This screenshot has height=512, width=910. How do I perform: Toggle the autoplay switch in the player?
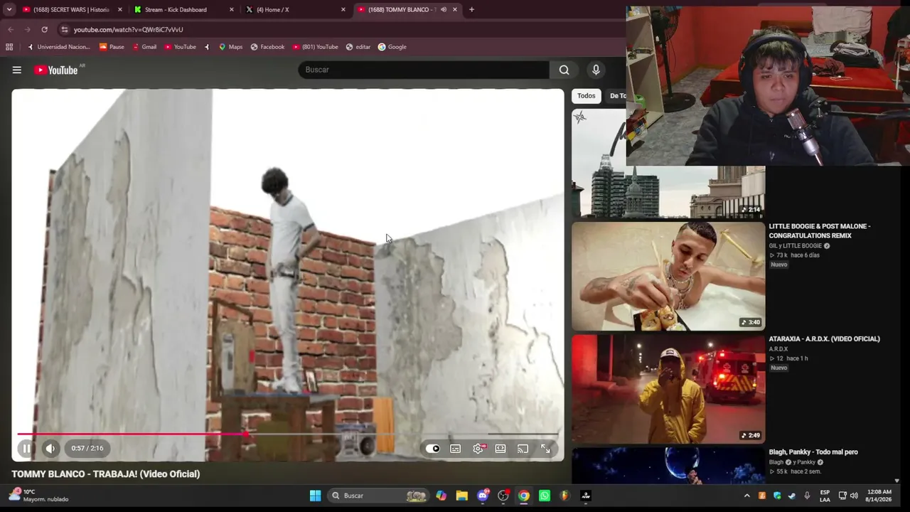[433, 449]
